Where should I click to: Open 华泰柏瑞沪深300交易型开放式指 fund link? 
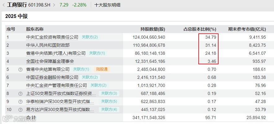coord(60,101)
